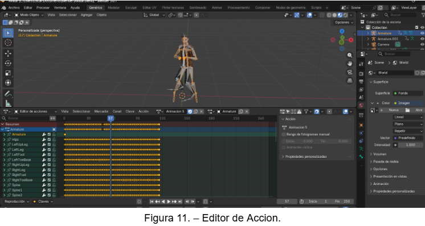
Task: Switch to the Animar workspace tab
Action: point(217,7)
